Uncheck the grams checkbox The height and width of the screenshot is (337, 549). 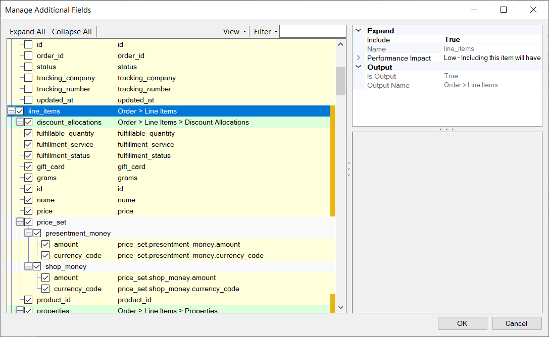(28, 178)
